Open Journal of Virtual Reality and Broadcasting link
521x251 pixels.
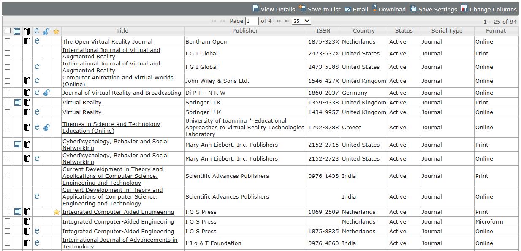click(122, 93)
